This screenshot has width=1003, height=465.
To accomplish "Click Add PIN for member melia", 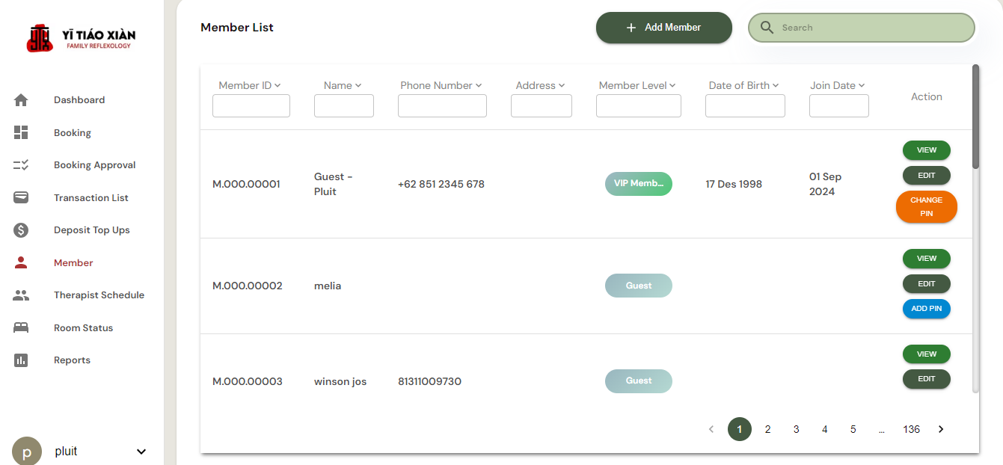I will 926,309.
